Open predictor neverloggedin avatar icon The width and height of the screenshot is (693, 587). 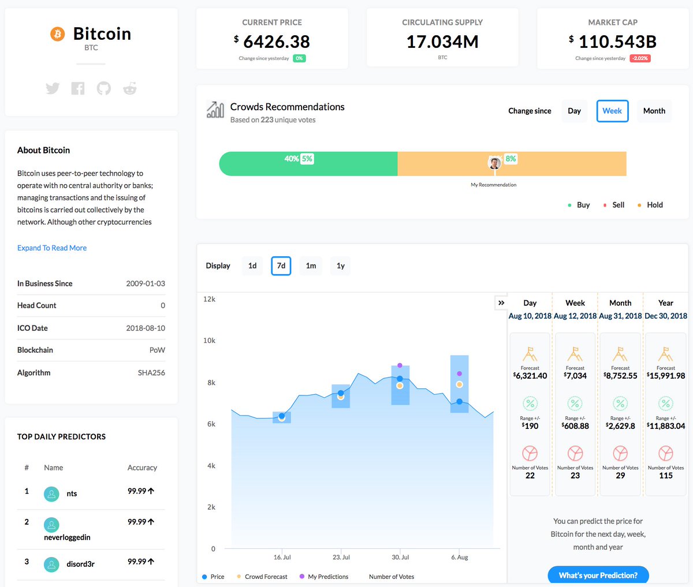pyautogui.click(x=51, y=525)
